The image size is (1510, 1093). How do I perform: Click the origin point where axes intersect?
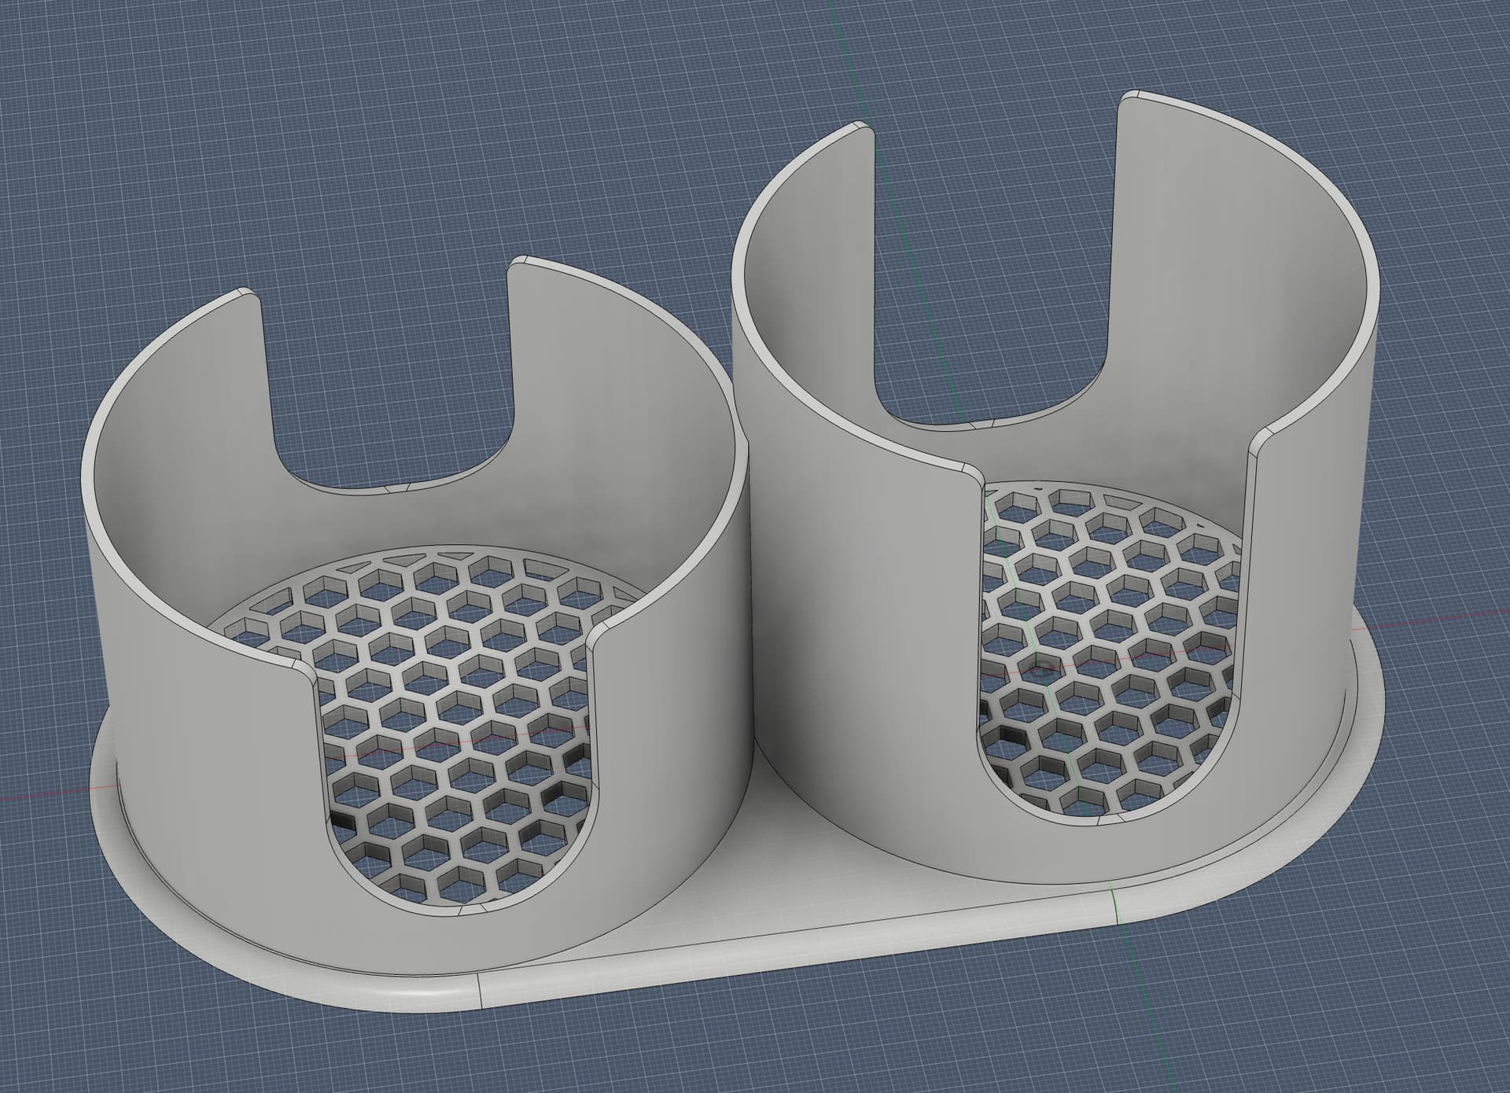[1044, 670]
